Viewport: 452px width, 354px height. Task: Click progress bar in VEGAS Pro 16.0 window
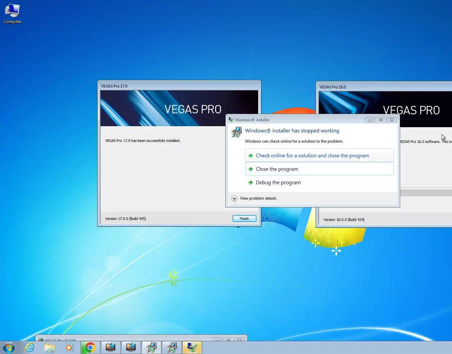point(426,192)
